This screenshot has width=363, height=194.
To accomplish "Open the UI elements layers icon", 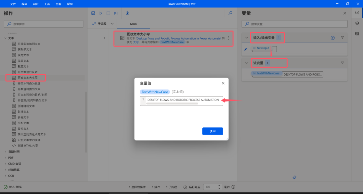I will click(x=357, y=23).
